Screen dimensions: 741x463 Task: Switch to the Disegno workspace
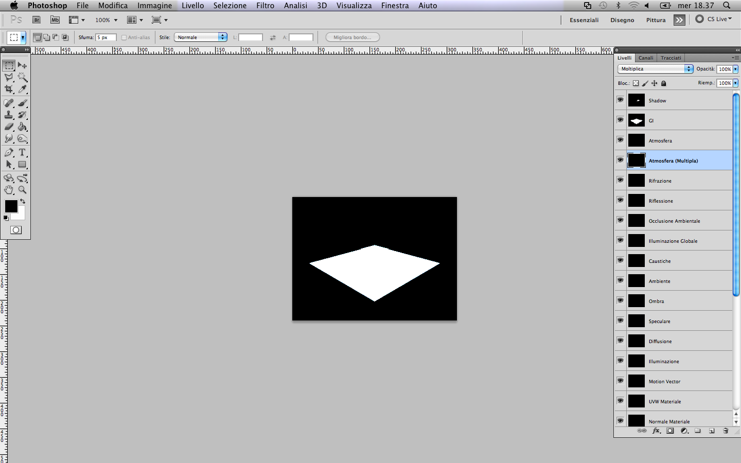pos(622,20)
